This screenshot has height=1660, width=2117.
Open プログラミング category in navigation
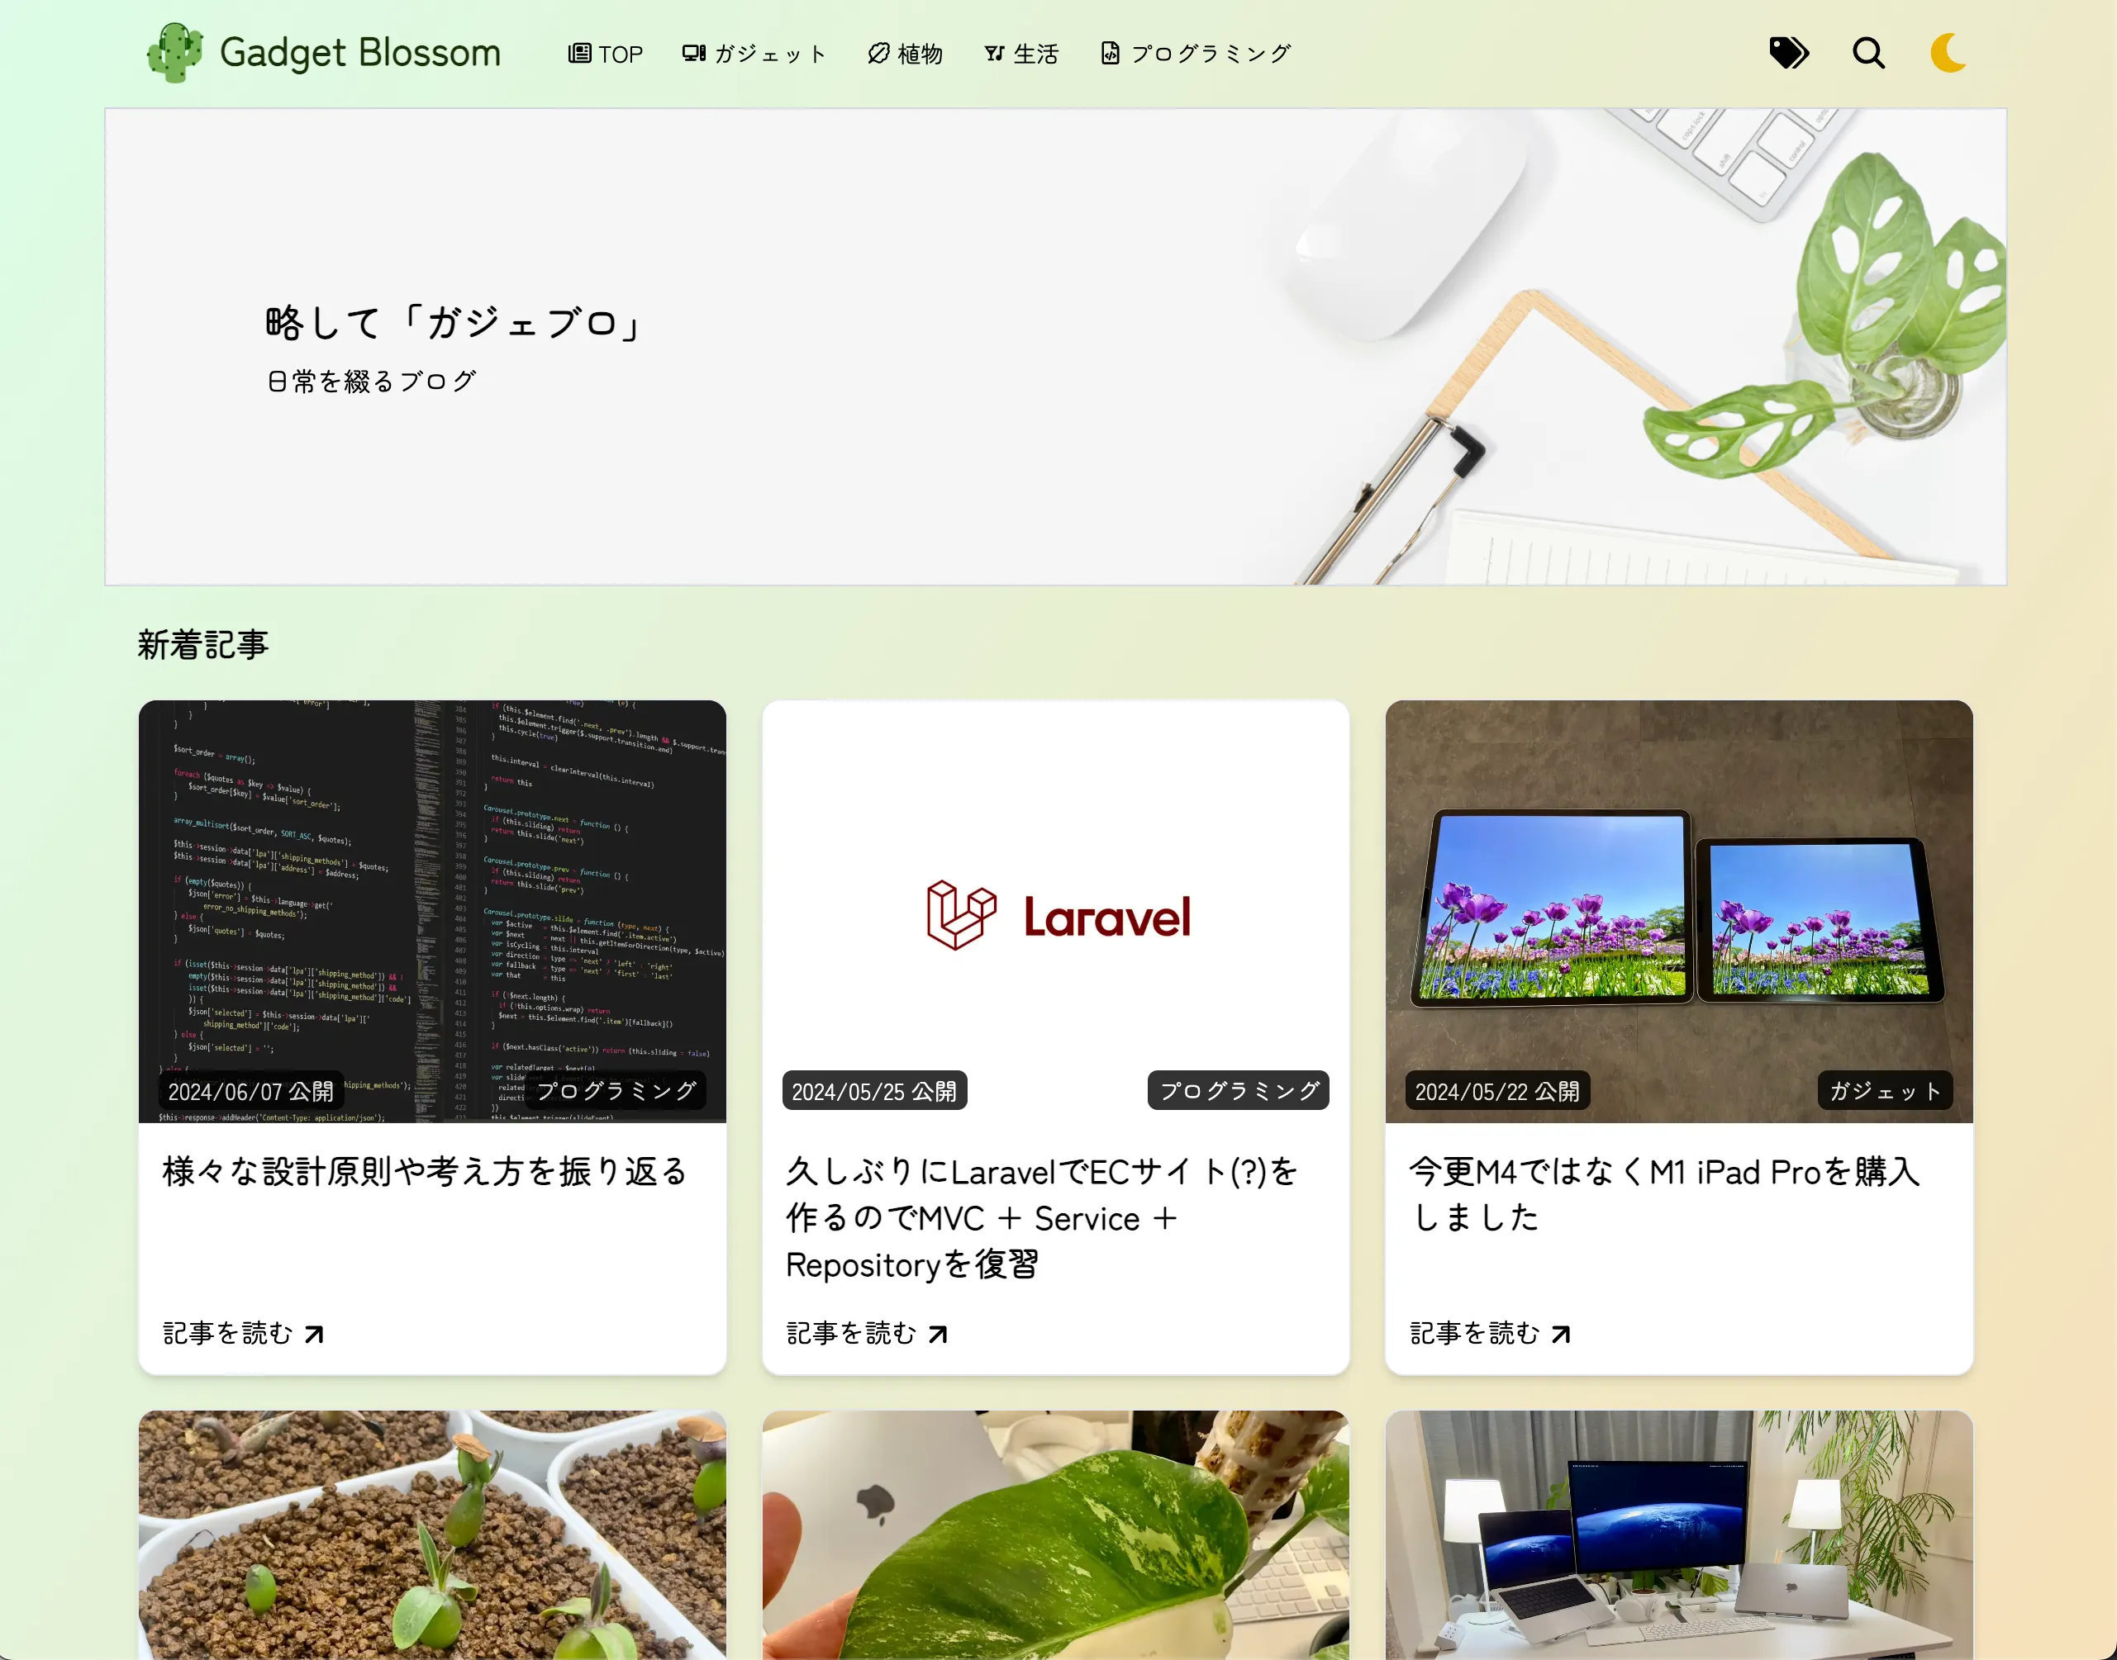1195,54
